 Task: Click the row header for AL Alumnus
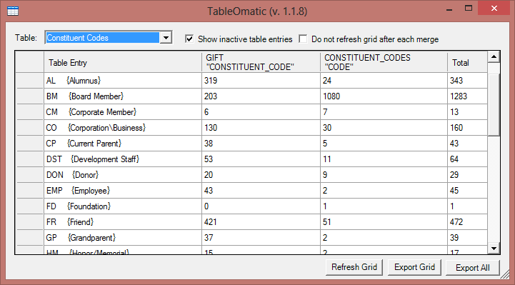(x=29, y=81)
